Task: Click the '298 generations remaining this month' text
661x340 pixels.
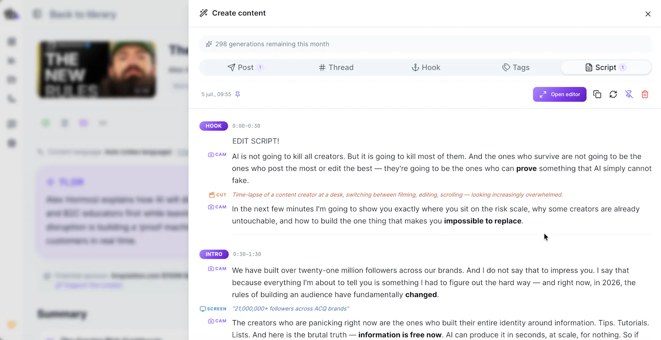Action: pyautogui.click(x=272, y=44)
